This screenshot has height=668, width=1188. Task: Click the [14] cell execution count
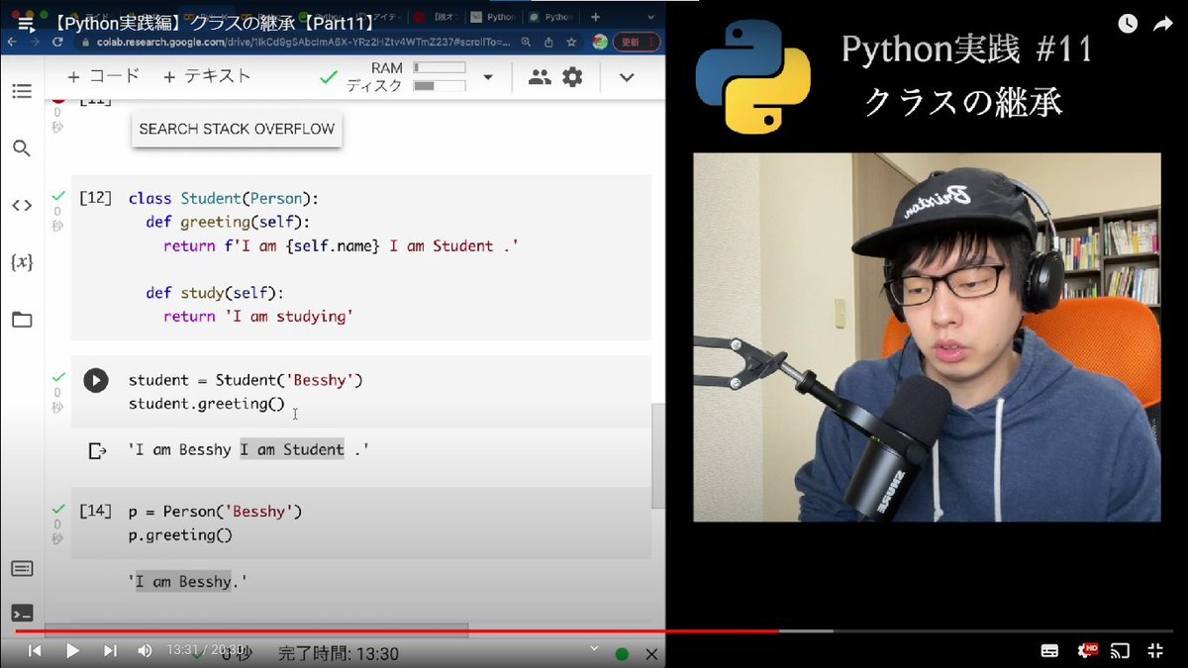click(x=95, y=512)
